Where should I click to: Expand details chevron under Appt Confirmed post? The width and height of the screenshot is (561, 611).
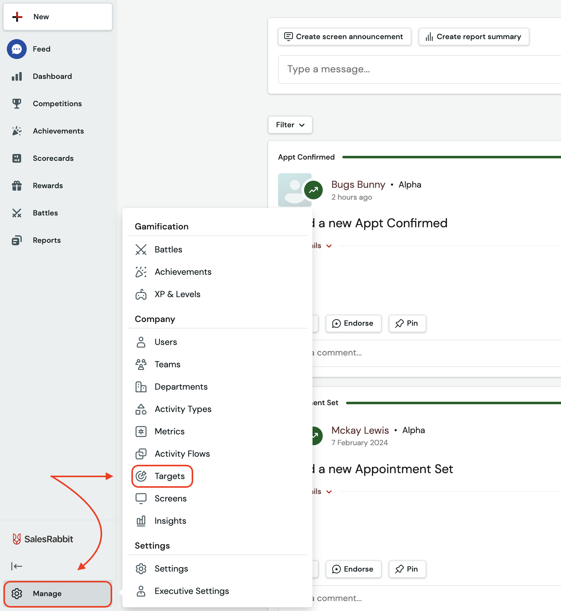pos(329,246)
